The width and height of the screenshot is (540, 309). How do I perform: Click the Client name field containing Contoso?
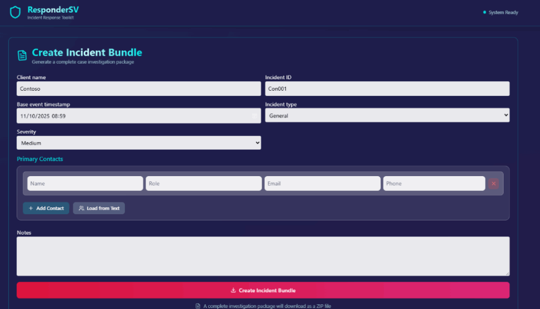[x=139, y=89]
